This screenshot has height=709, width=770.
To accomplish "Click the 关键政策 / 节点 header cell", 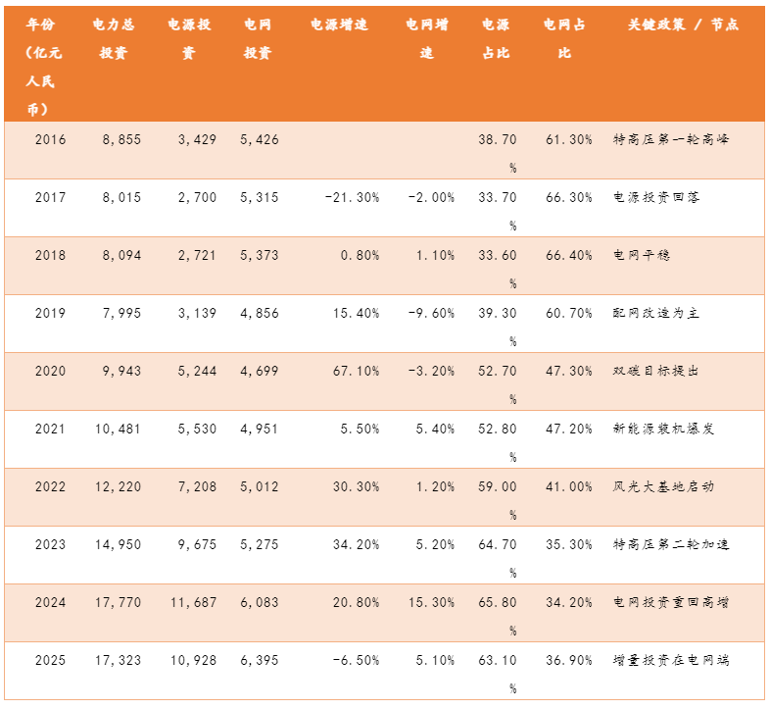I will pos(682,25).
